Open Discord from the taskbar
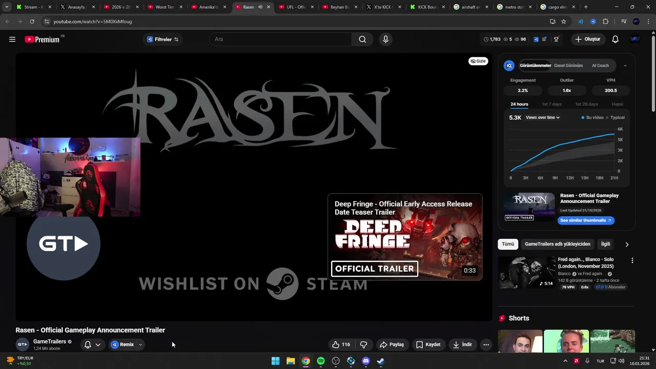This screenshot has width=656, height=369. [366, 361]
